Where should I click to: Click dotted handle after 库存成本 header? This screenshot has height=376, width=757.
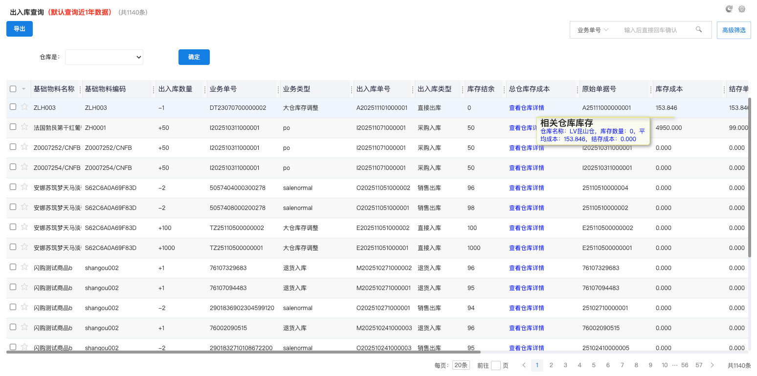725,89
